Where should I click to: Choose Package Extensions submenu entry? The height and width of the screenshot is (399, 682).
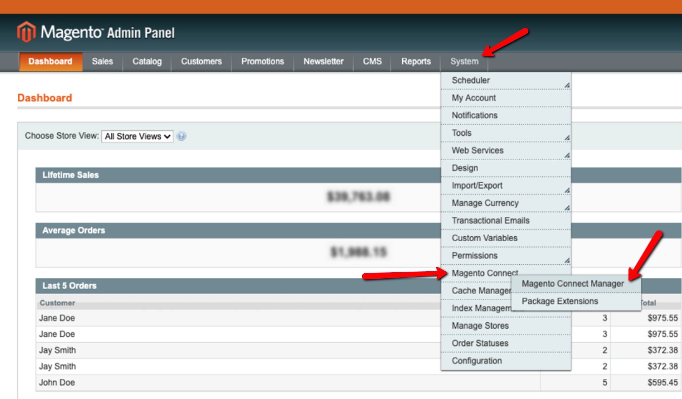click(576, 302)
